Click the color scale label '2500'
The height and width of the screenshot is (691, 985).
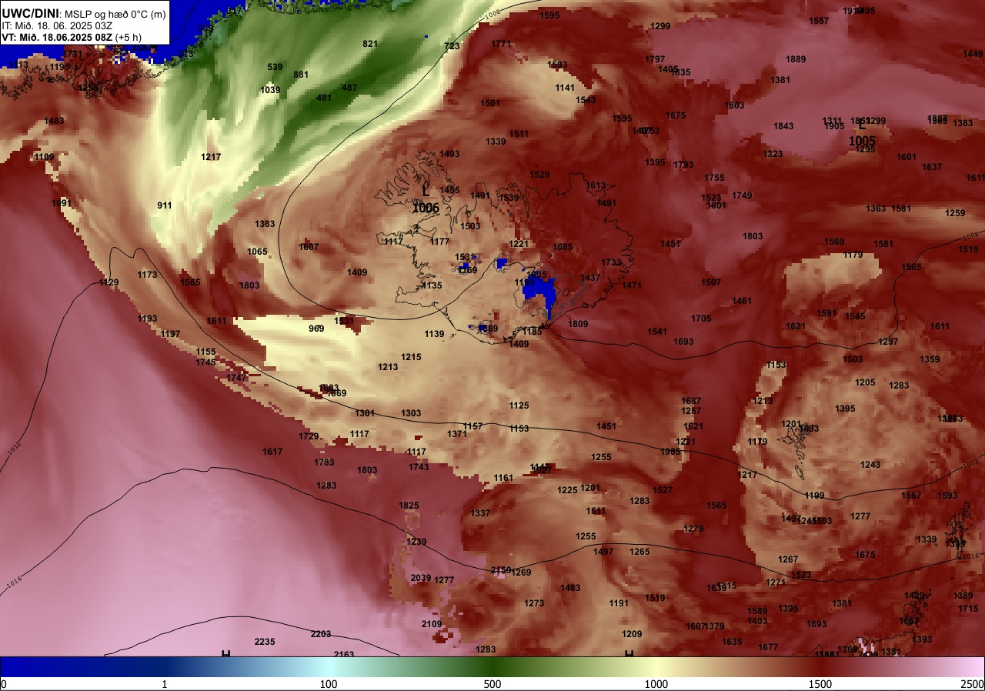[x=972, y=684]
